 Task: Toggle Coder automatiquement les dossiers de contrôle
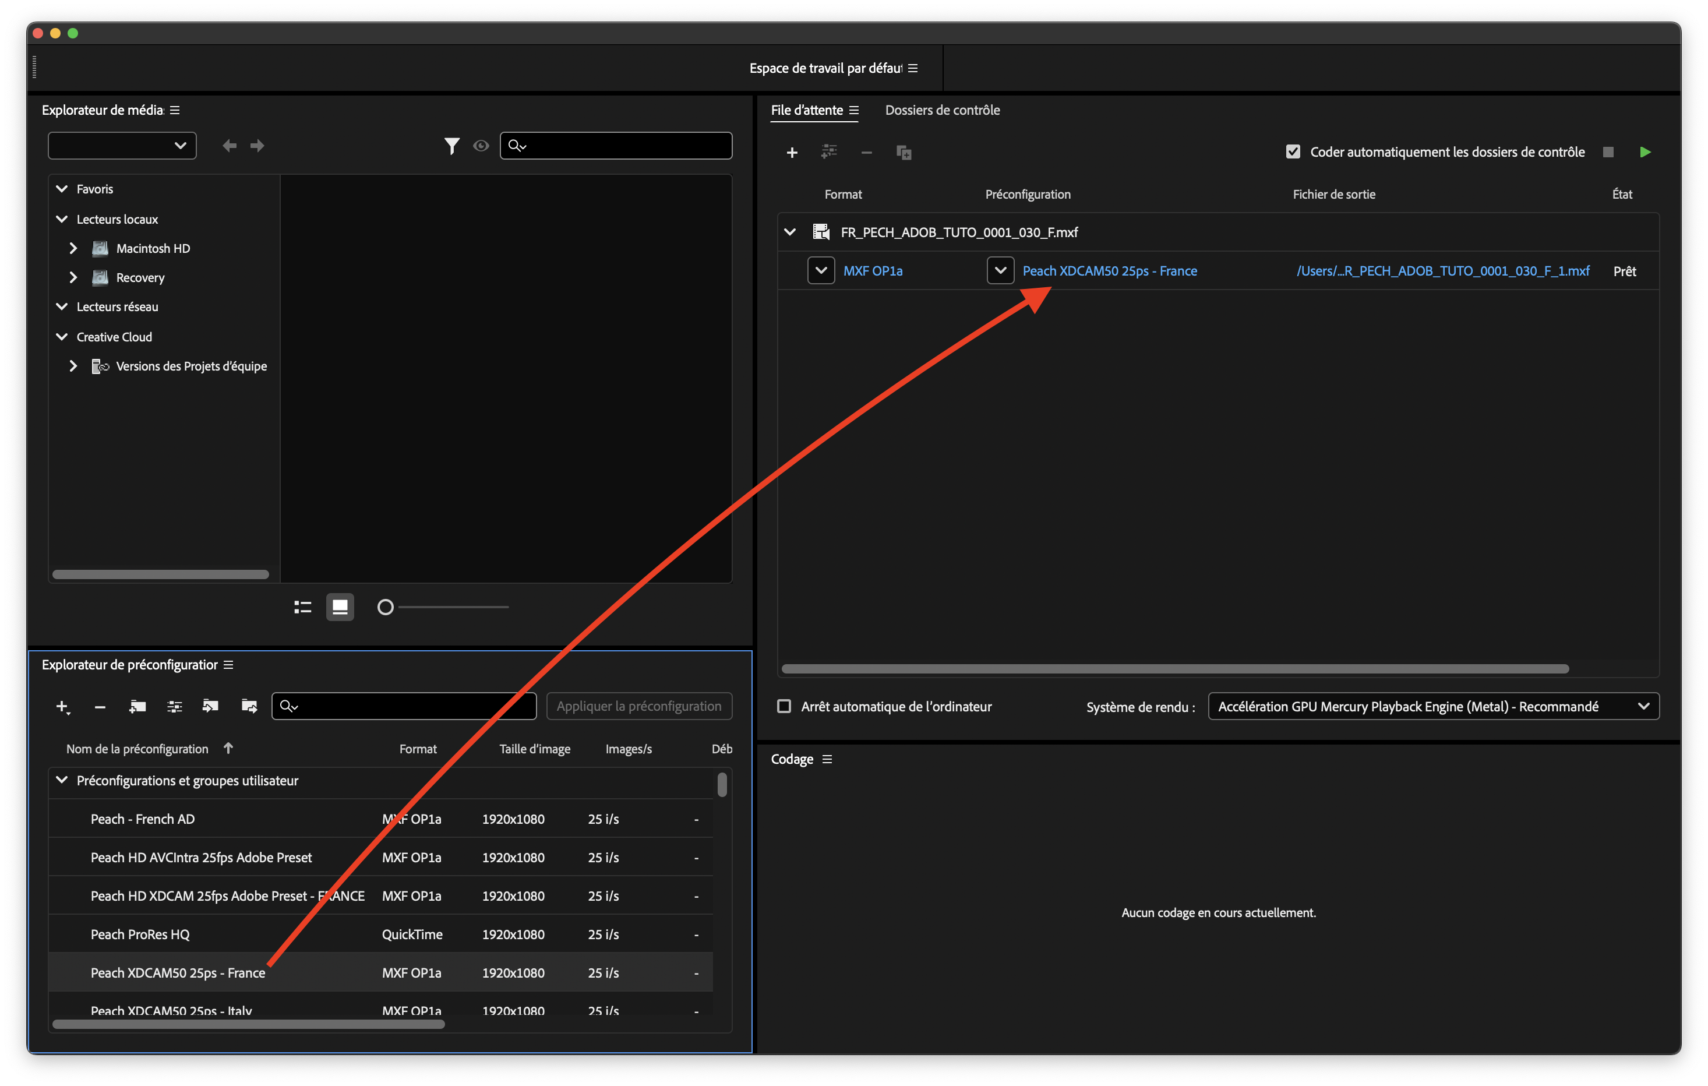[1294, 151]
